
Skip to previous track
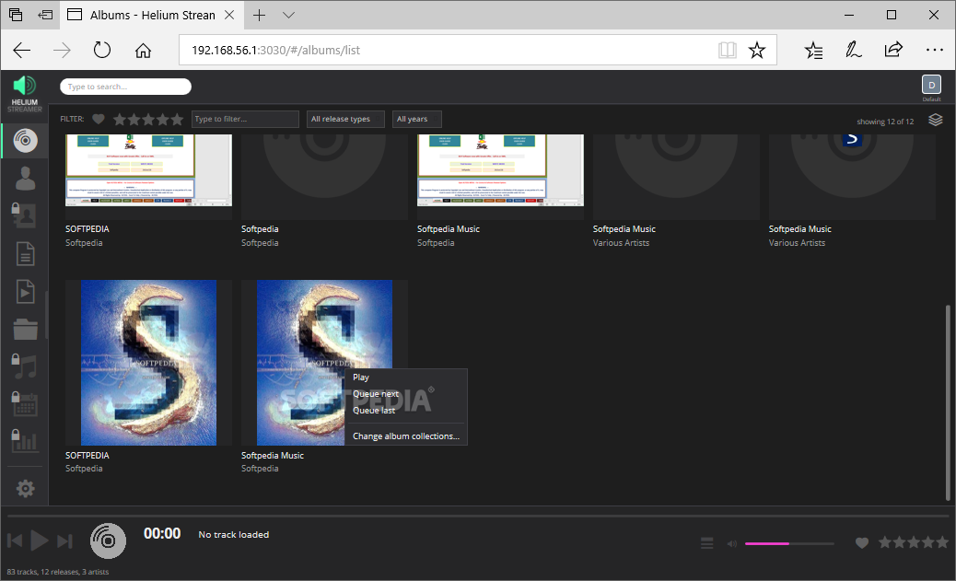point(15,540)
